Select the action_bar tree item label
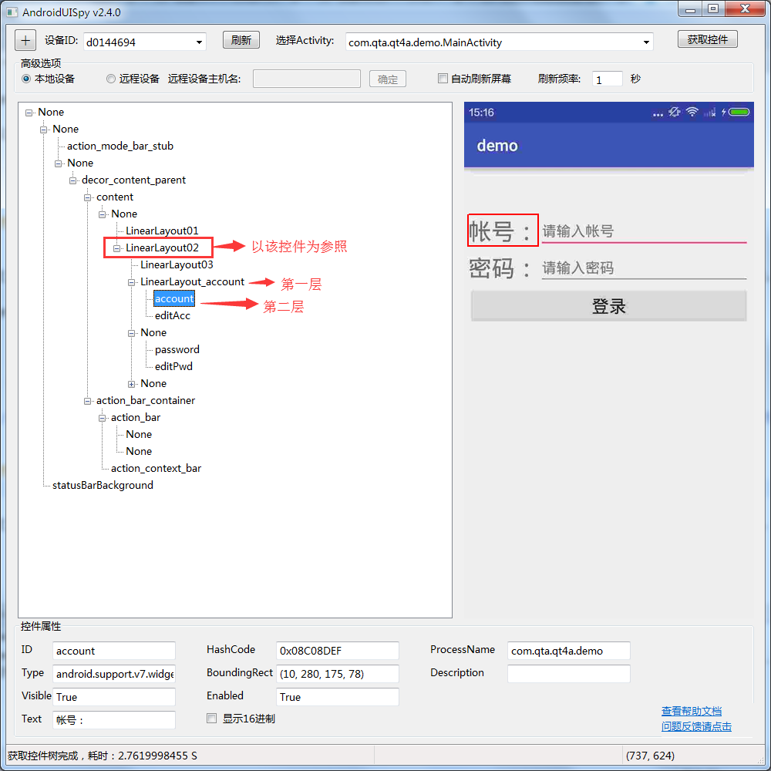The width and height of the screenshot is (771, 771). coord(136,417)
